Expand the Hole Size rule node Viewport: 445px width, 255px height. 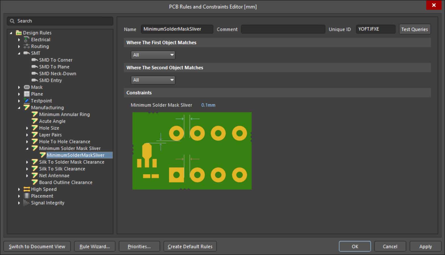coord(27,128)
